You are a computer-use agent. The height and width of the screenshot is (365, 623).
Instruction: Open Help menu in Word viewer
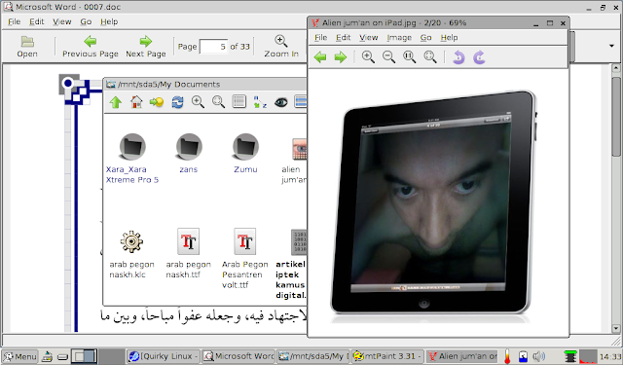pos(109,21)
